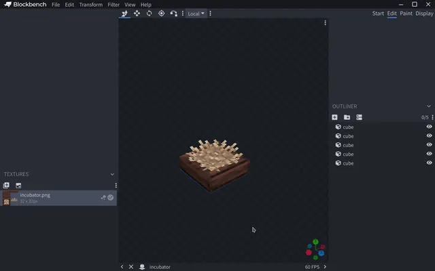Toggle more Outliner options icon

(359, 117)
